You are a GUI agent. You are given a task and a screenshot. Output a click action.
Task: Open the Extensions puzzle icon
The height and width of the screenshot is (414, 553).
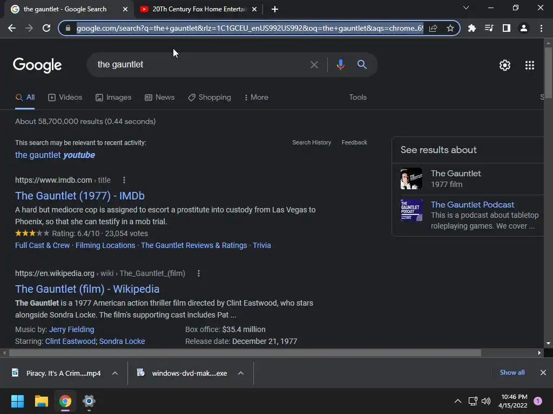pyautogui.click(x=471, y=28)
